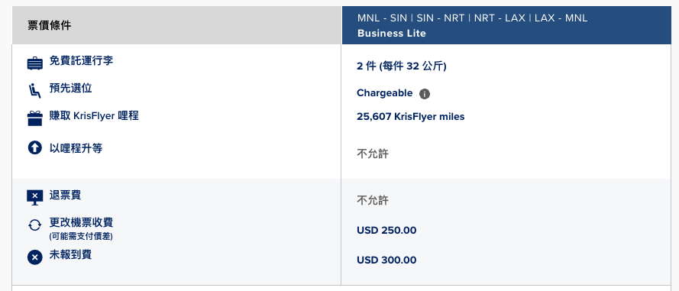Click the Chargeable seat selection text

[x=384, y=93]
